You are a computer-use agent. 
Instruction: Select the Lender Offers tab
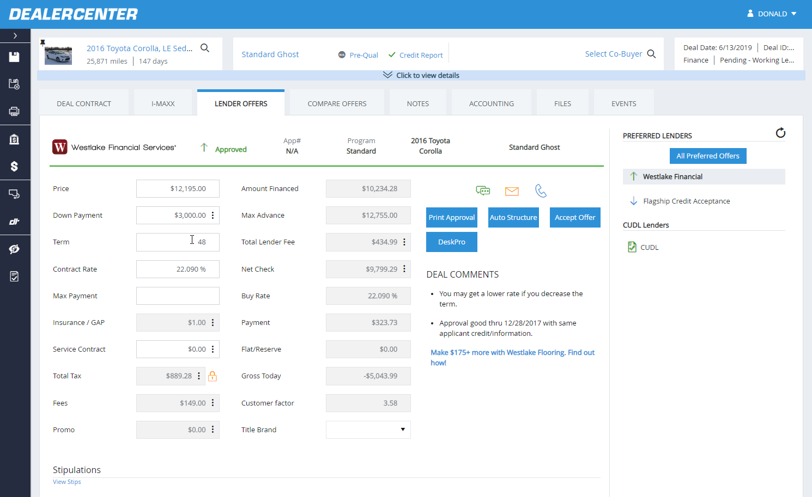[x=241, y=103]
